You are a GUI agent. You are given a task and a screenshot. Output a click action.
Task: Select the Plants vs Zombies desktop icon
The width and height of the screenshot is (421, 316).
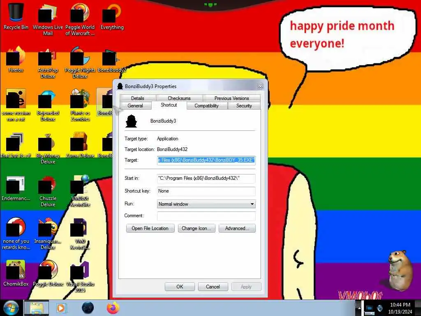tap(80, 105)
